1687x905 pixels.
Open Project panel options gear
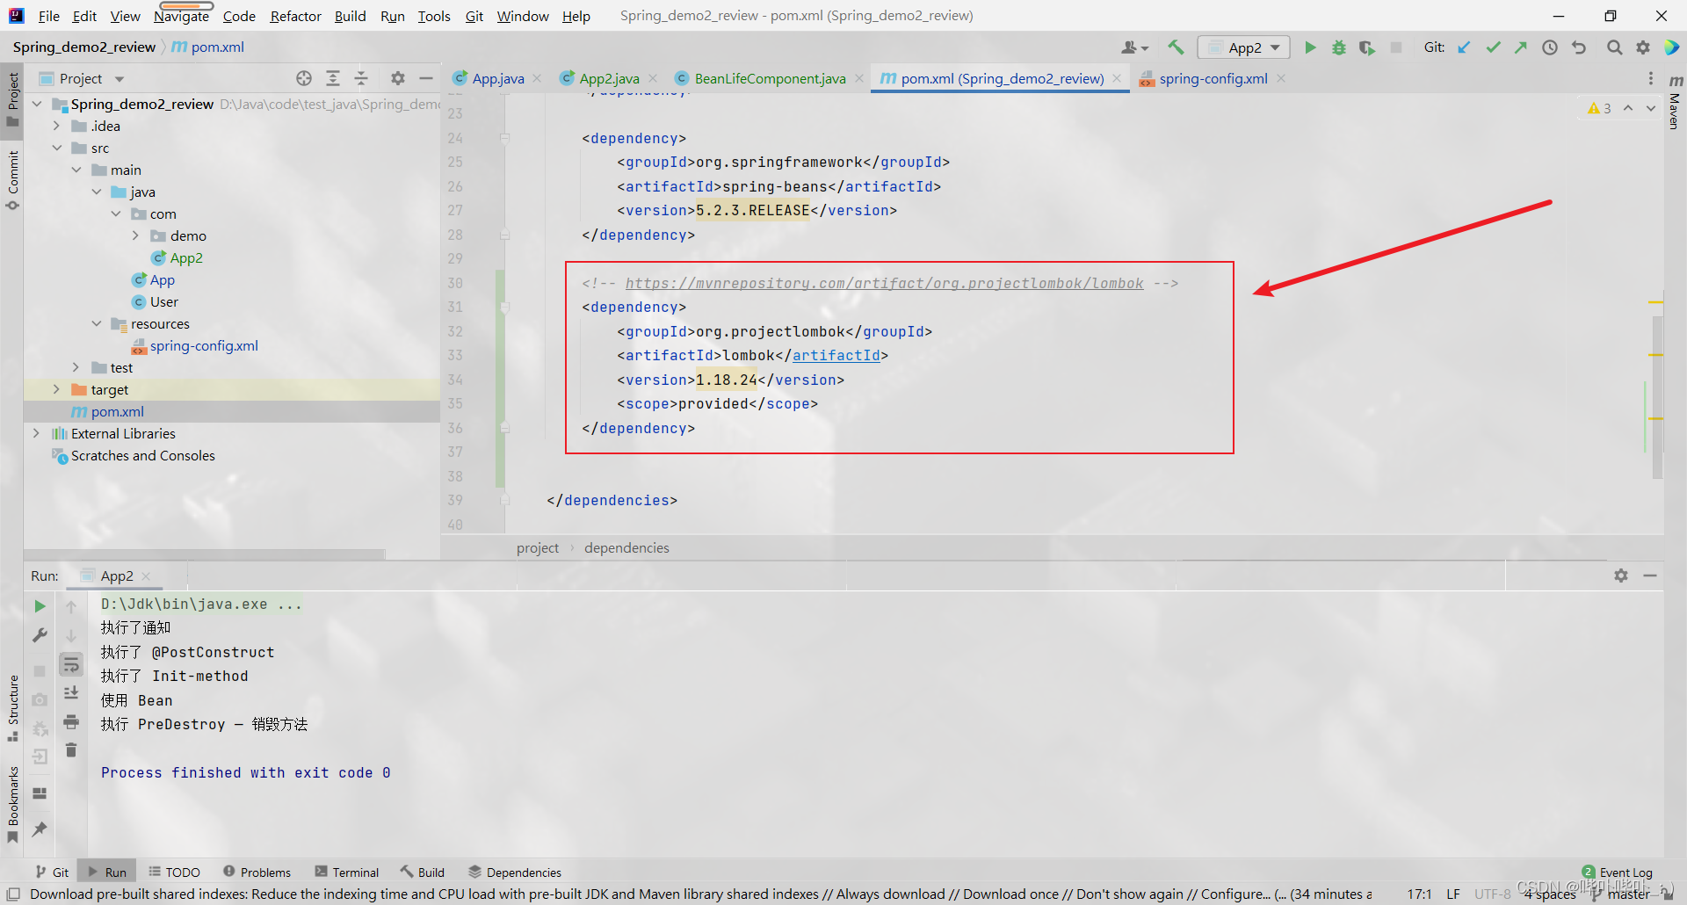[x=398, y=78]
